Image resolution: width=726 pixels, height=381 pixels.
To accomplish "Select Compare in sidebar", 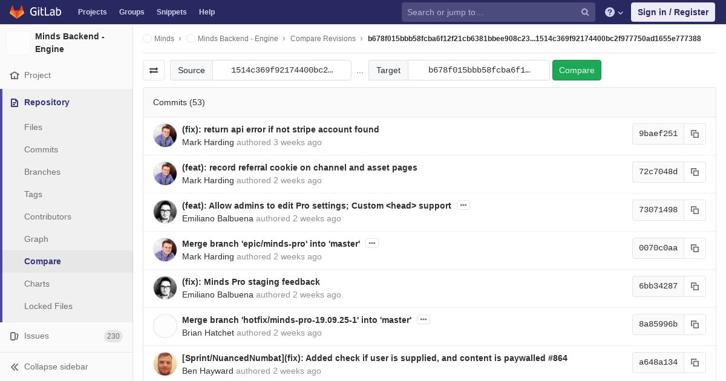I will point(42,262).
